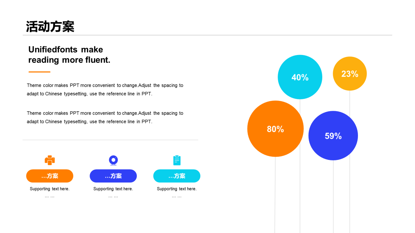Viewport: 415px width, 233px height.
Task: Click the short orange accent line
Action: pos(39,72)
